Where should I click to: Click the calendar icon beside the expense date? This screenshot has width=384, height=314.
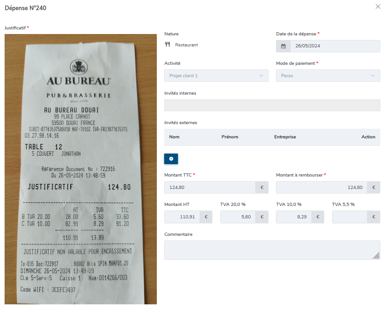click(x=283, y=46)
